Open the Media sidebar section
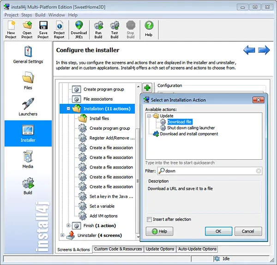Viewport: 277px width, 265px height. [28, 159]
